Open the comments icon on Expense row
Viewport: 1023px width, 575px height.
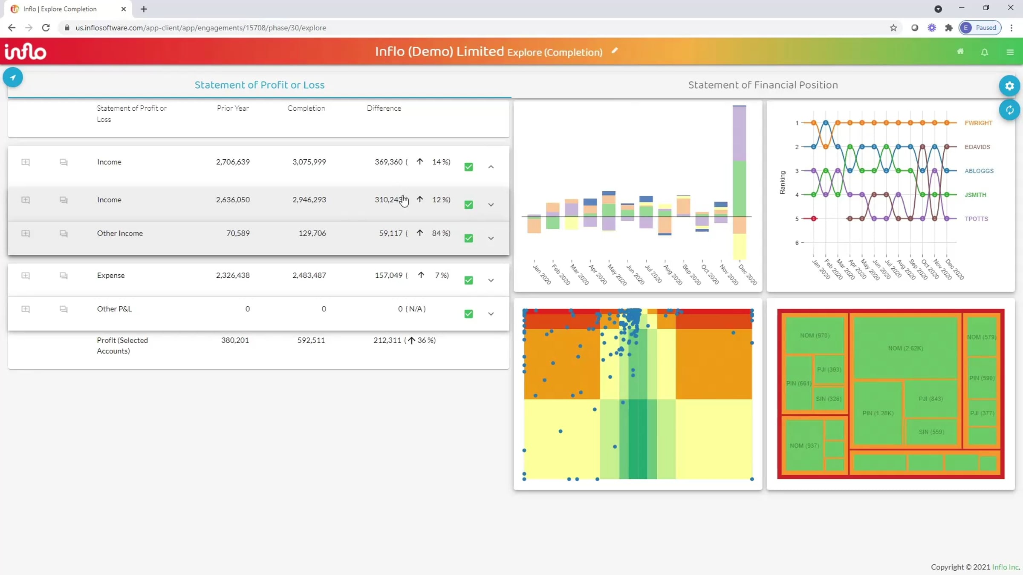click(64, 276)
